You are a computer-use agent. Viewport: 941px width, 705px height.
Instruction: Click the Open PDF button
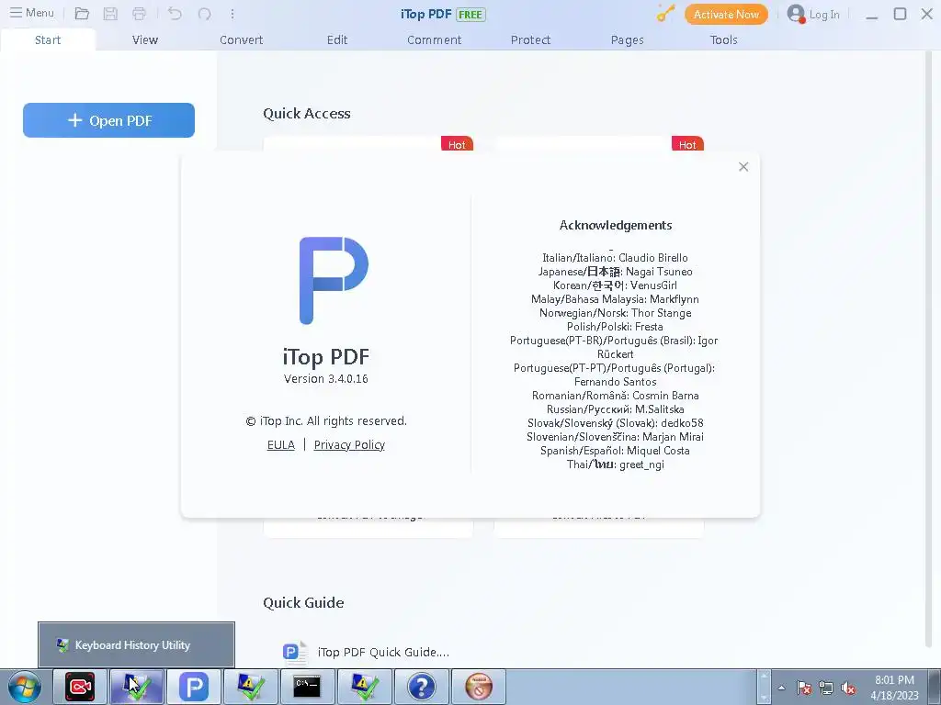pyautogui.click(x=108, y=120)
